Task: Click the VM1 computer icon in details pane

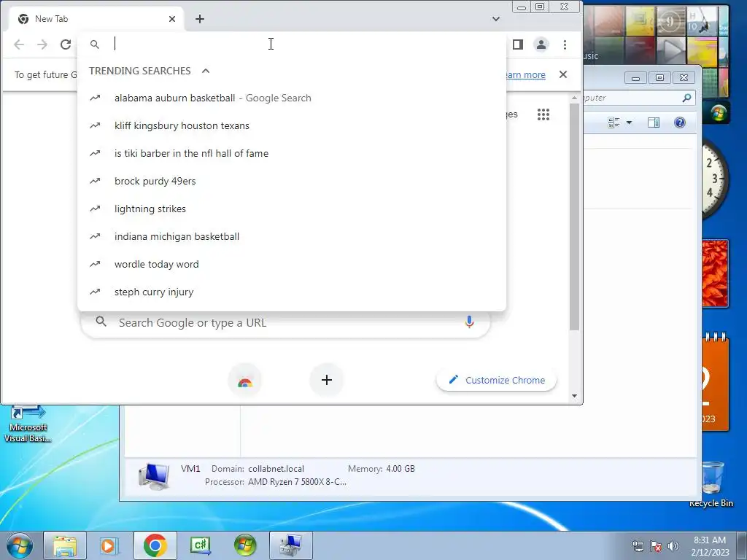Action: tap(153, 476)
